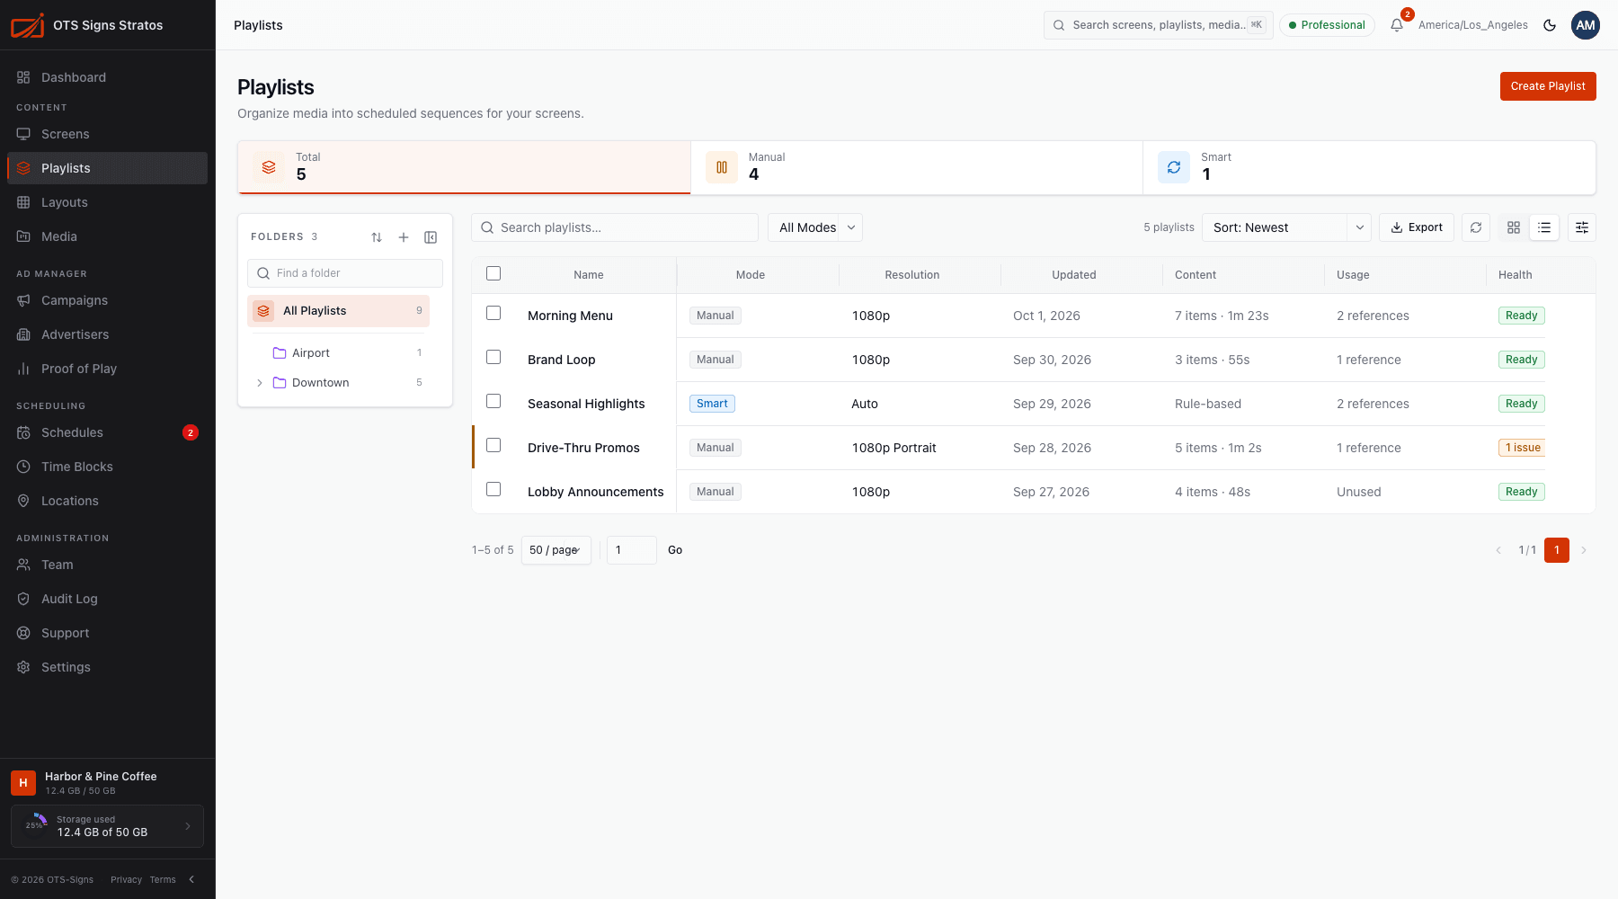Refresh the playlists list
The image size is (1618, 899).
[1476, 227]
